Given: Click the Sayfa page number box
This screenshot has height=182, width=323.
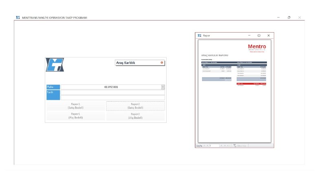Looking at the screenshot, I should pyautogui.click(x=214, y=146).
